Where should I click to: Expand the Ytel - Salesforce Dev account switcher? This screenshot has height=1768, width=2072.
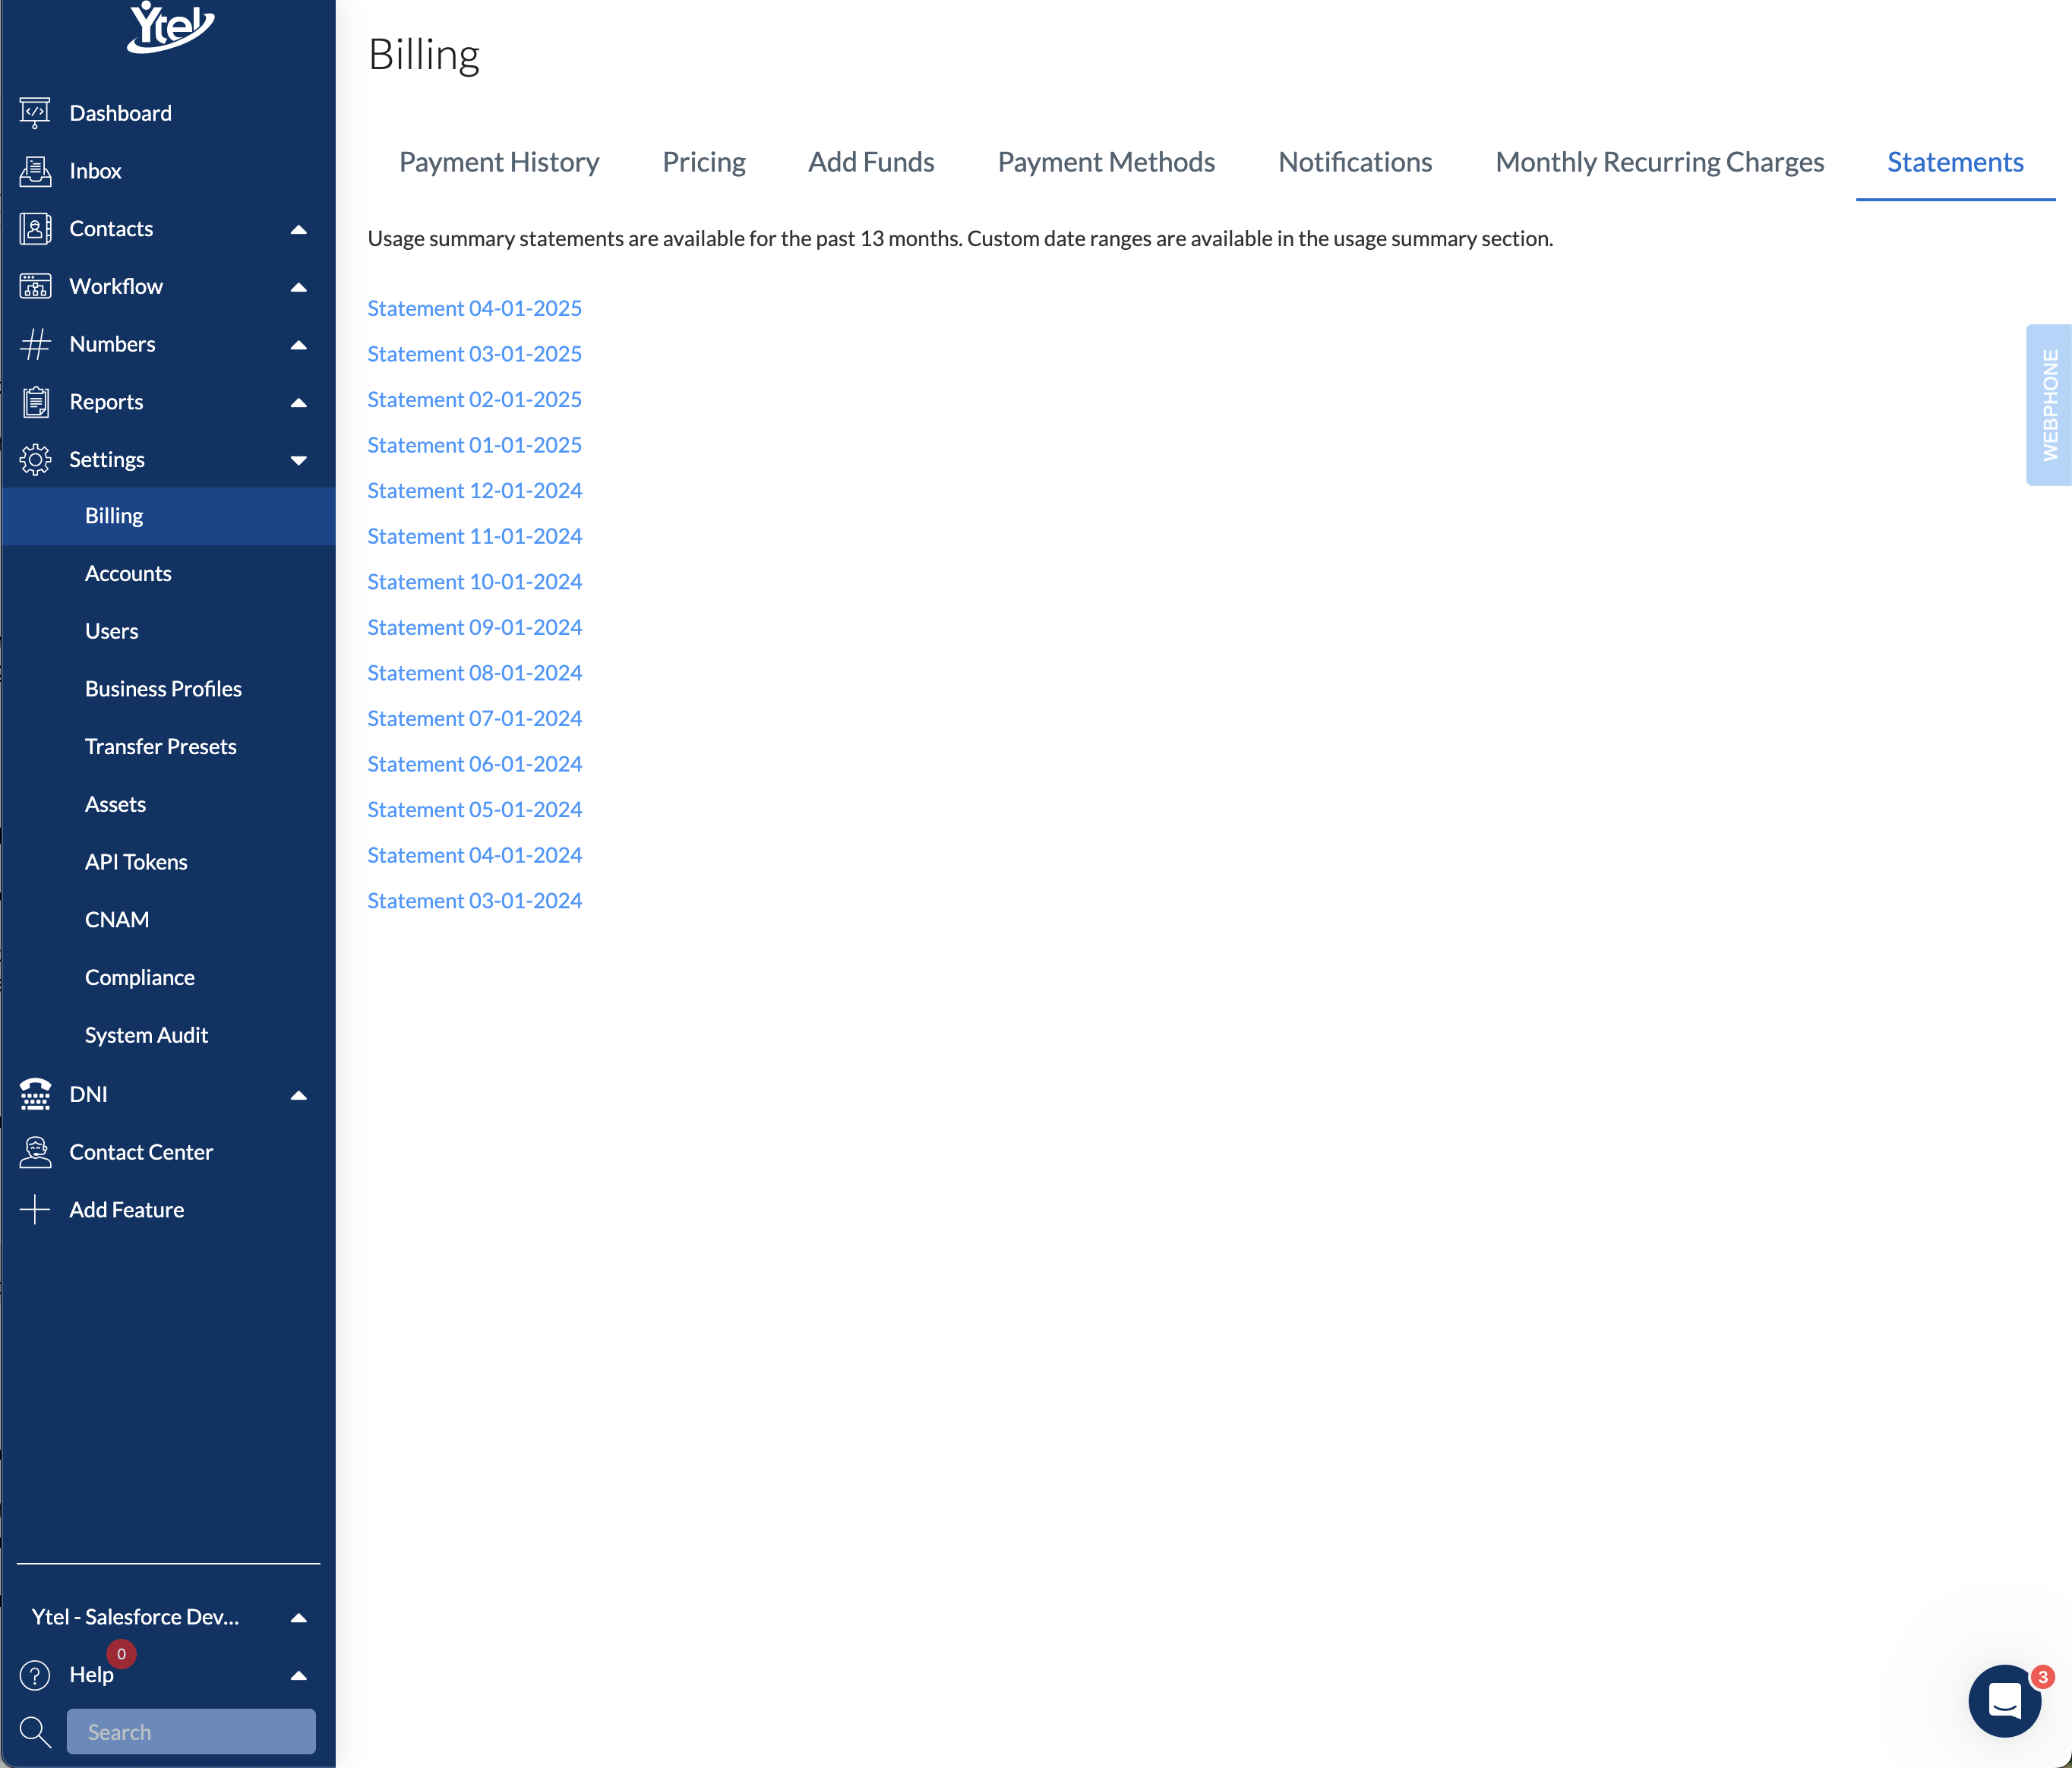coord(298,1617)
